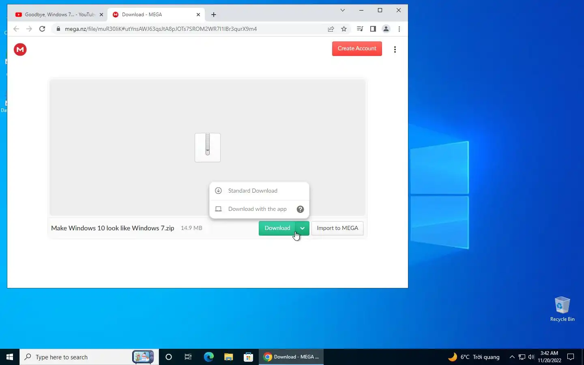Open the weather widget showing 6°C
Viewport: 584px width, 365px height.
pos(474,357)
